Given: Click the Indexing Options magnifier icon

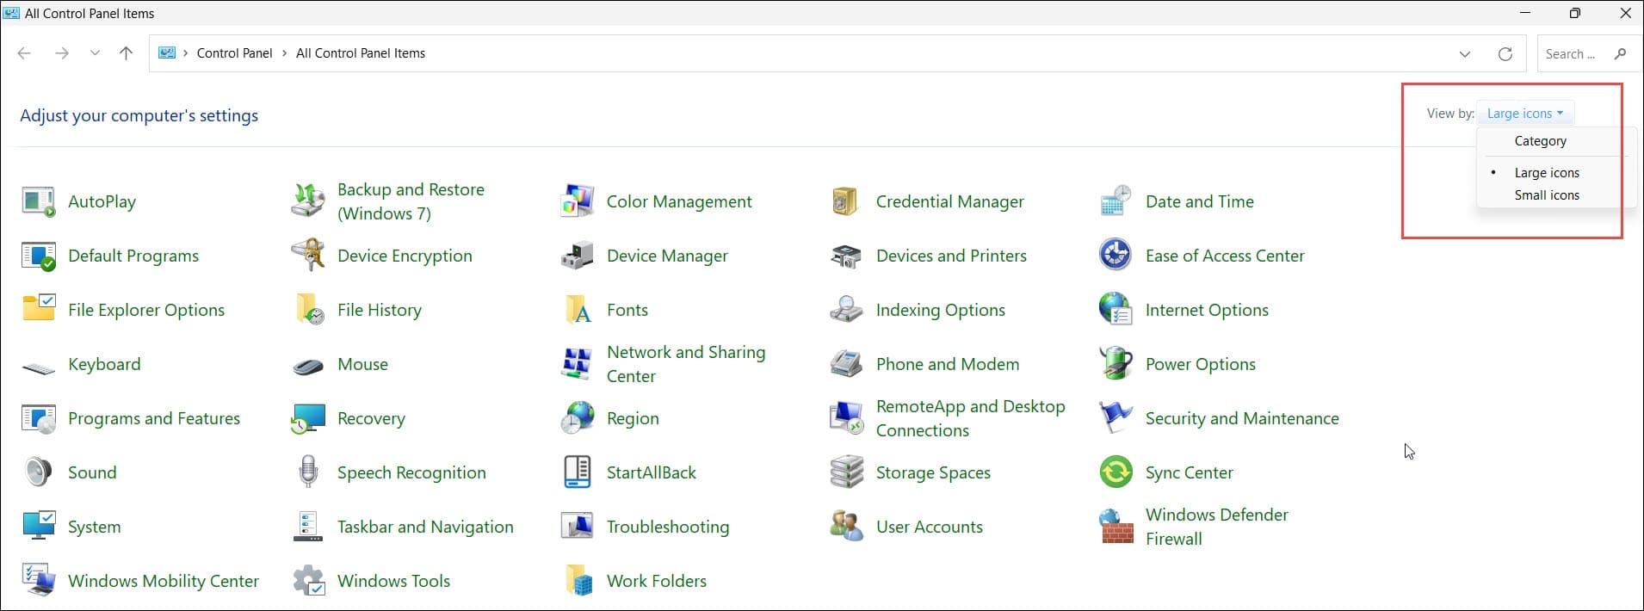Looking at the screenshot, I should tap(846, 310).
